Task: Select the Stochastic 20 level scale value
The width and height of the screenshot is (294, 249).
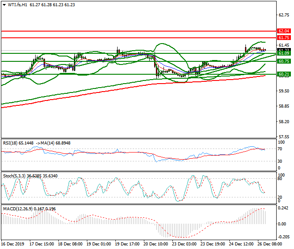Action: 280,197
